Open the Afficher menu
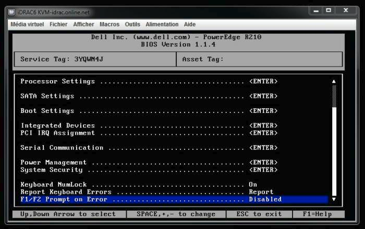The image size is (365, 229). point(83,24)
